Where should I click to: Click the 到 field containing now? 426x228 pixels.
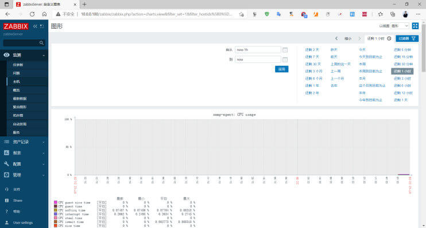tap(258, 60)
